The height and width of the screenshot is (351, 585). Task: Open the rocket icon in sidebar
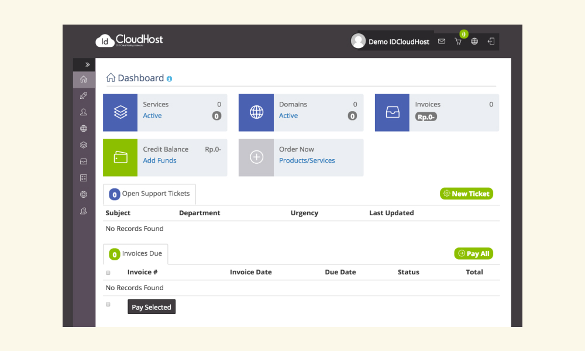pos(84,95)
